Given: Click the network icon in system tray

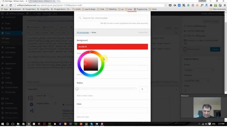Looking at the screenshot, I should 203,124.
